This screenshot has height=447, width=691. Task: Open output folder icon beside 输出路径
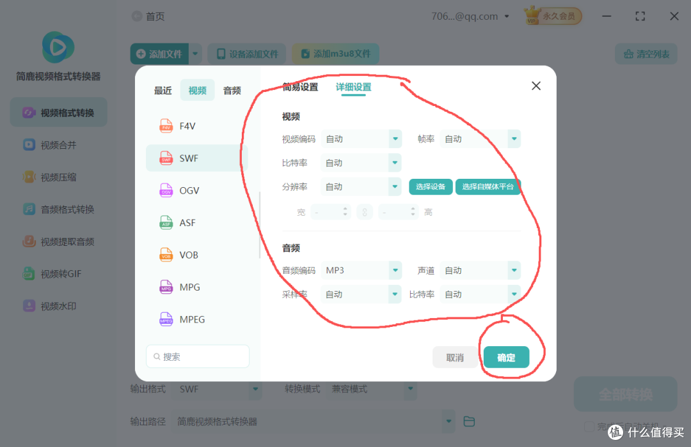(x=470, y=421)
